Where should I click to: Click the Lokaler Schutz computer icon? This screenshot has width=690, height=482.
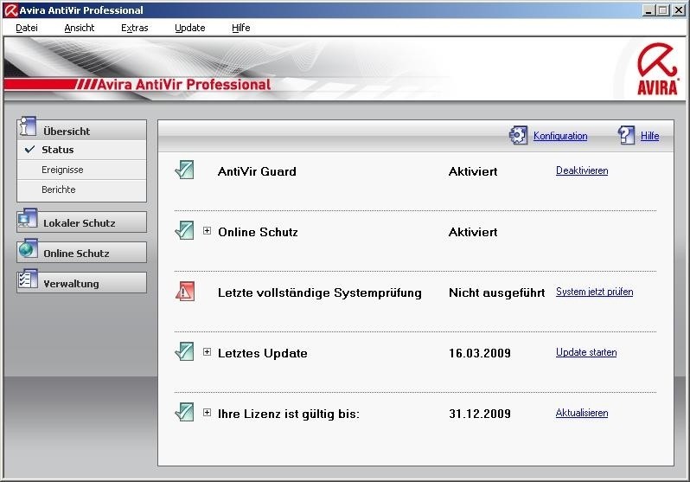point(28,218)
